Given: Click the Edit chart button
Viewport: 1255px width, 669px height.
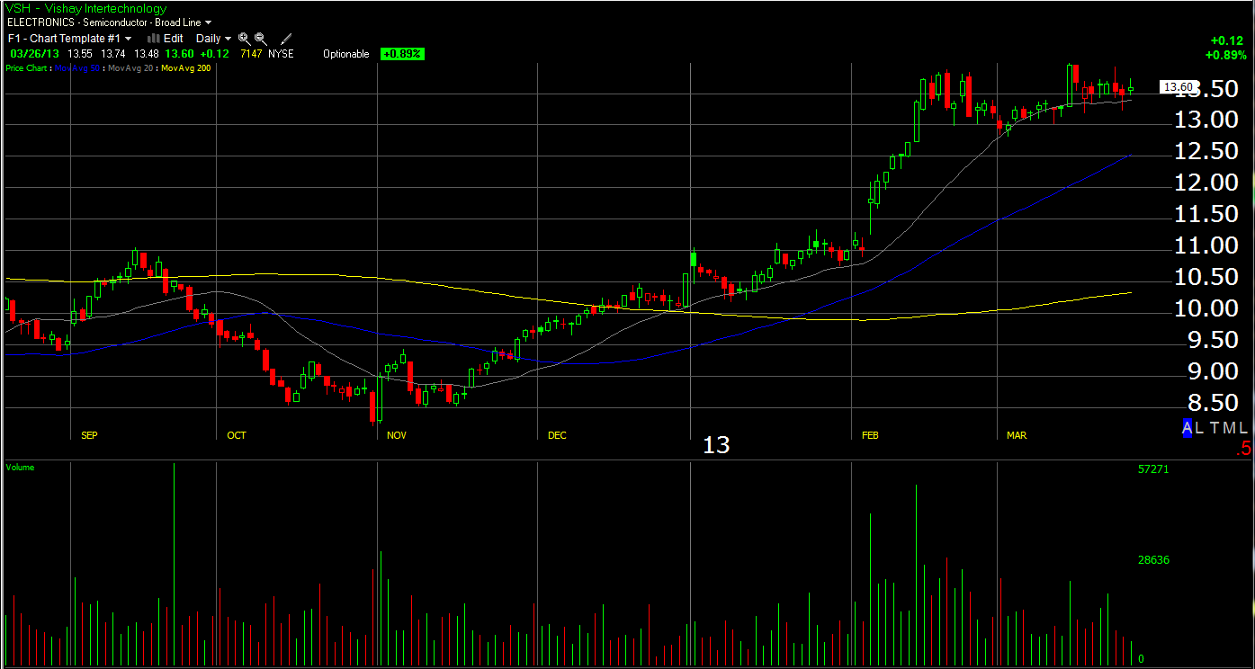Looking at the screenshot, I should (x=173, y=39).
